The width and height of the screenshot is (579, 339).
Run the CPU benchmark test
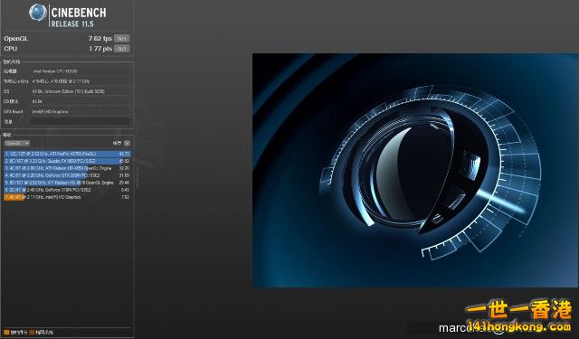pyautogui.click(x=121, y=48)
